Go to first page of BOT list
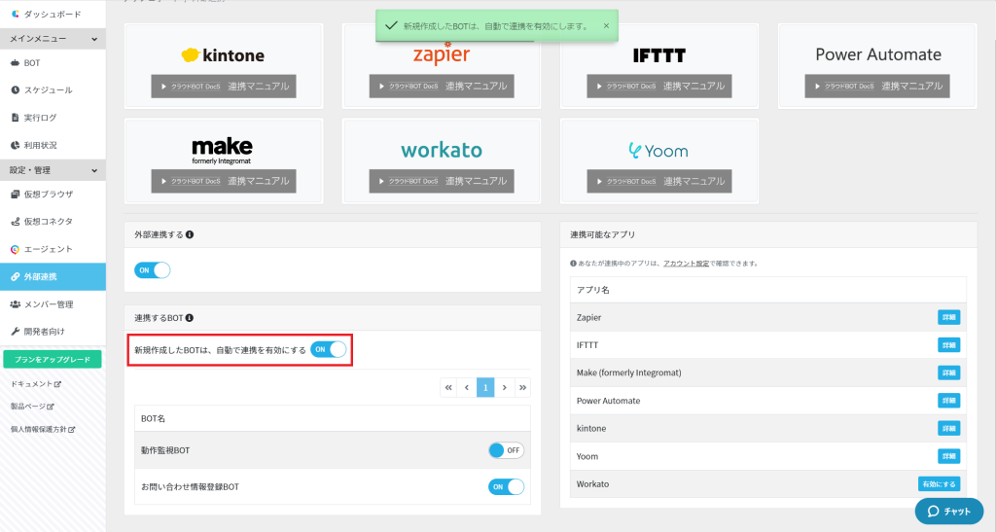The height and width of the screenshot is (532, 996). pyautogui.click(x=448, y=387)
